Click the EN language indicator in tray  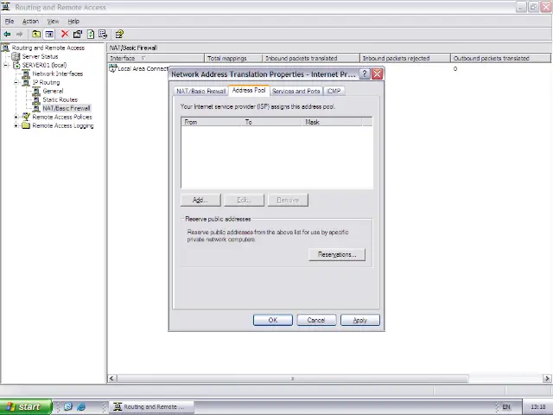tap(506, 407)
